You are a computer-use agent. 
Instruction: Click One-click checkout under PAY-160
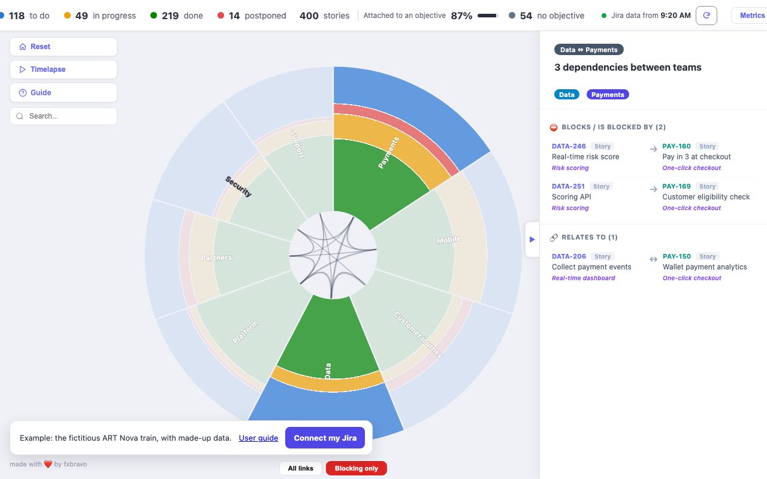[x=691, y=168]
